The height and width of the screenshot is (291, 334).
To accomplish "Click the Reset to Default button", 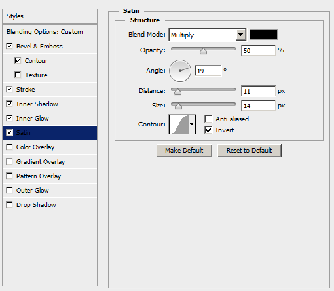I will (250, 151).
